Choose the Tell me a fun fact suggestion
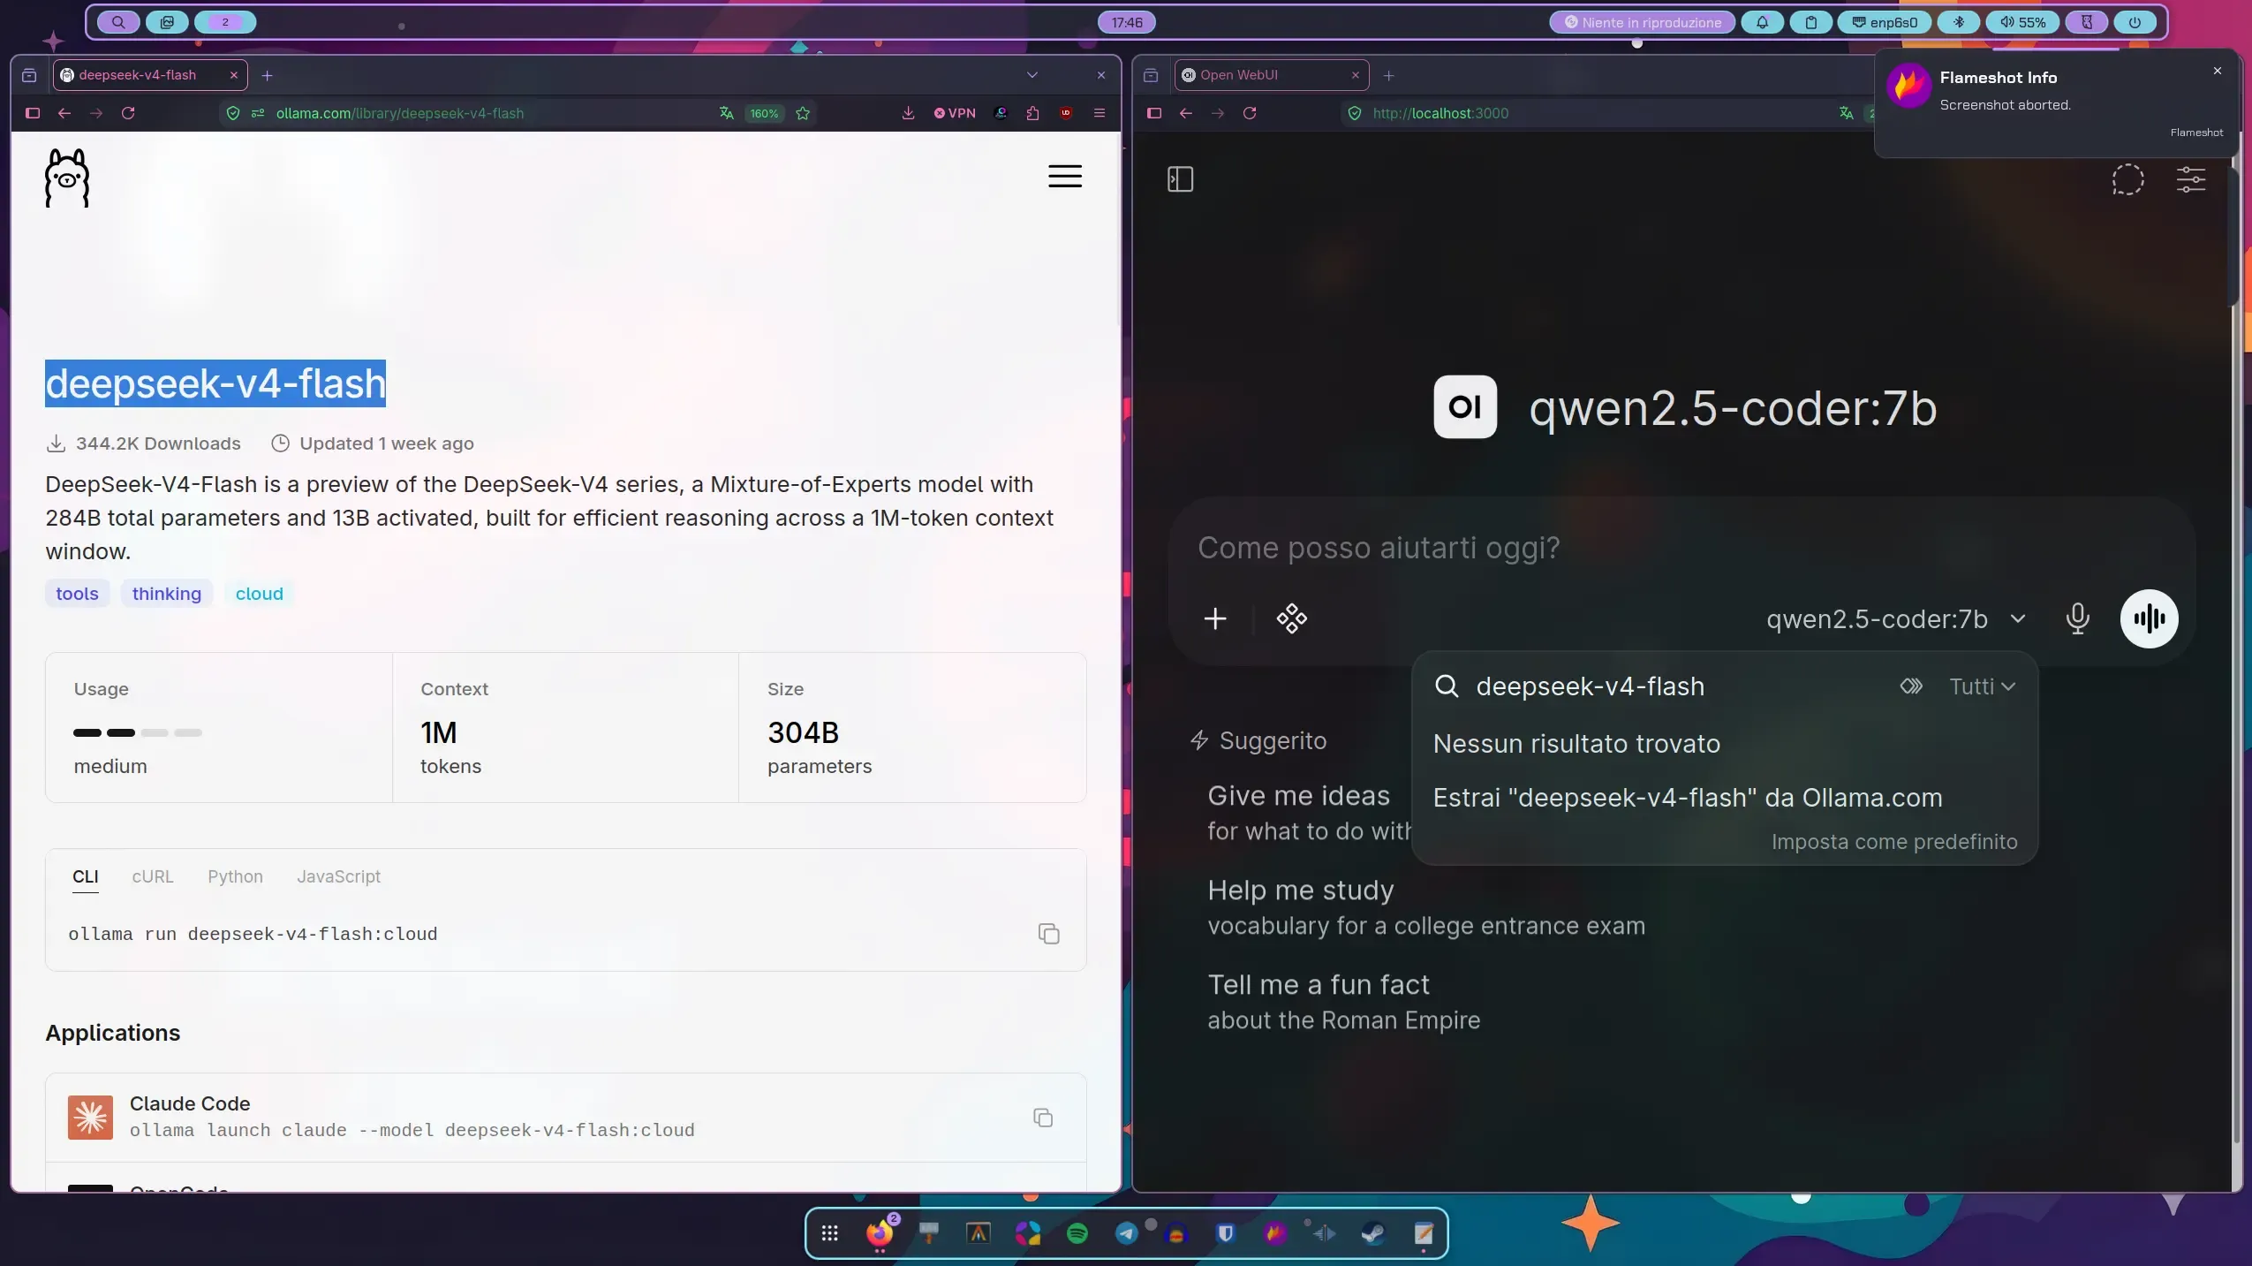Screen dimensions: 2252x1266 [x=1343, y=1002]
